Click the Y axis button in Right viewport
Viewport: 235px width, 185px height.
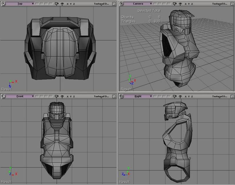click(189, 96)
